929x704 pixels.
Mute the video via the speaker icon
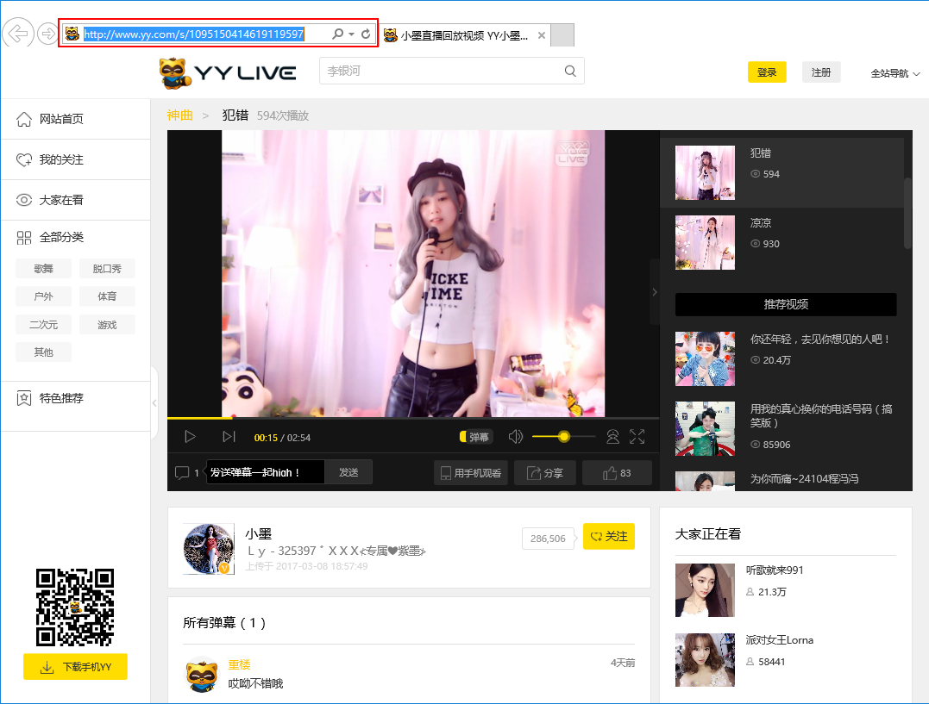tap(516, 437)
